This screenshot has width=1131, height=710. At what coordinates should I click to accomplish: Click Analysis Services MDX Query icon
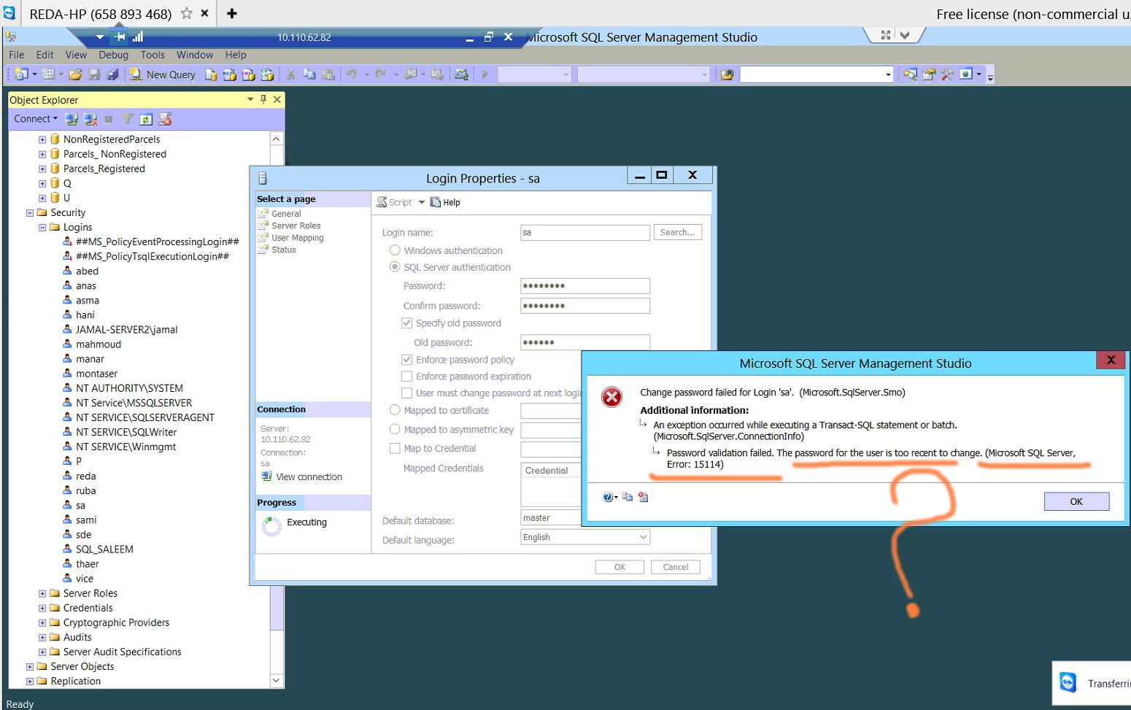[x=230, y=74]
